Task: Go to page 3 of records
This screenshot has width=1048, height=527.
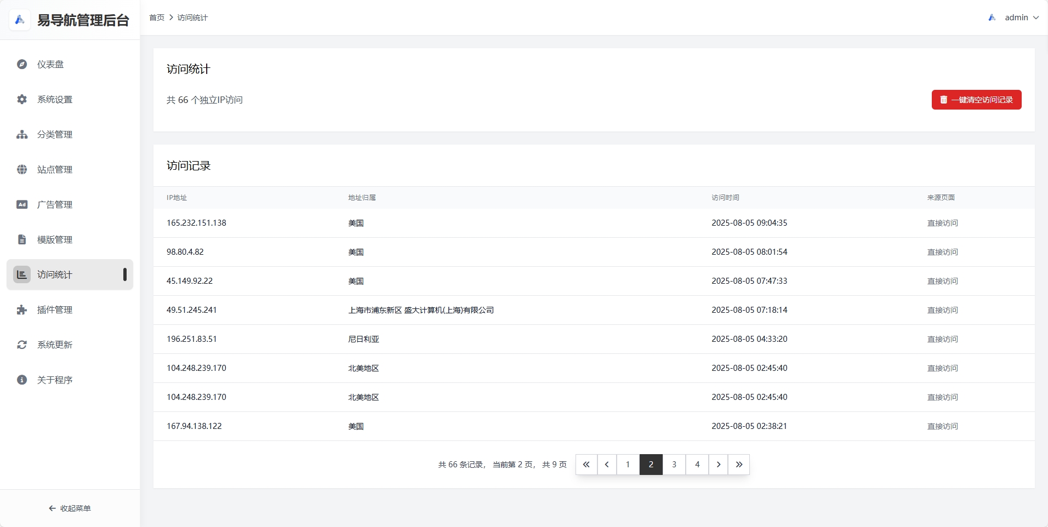Action: pyautogui.click(x=674, y=465)
